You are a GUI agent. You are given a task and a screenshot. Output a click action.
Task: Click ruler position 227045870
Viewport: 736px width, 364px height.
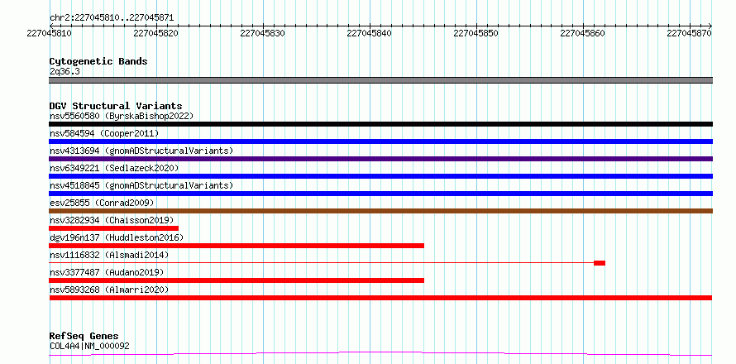tap(690, 33)
